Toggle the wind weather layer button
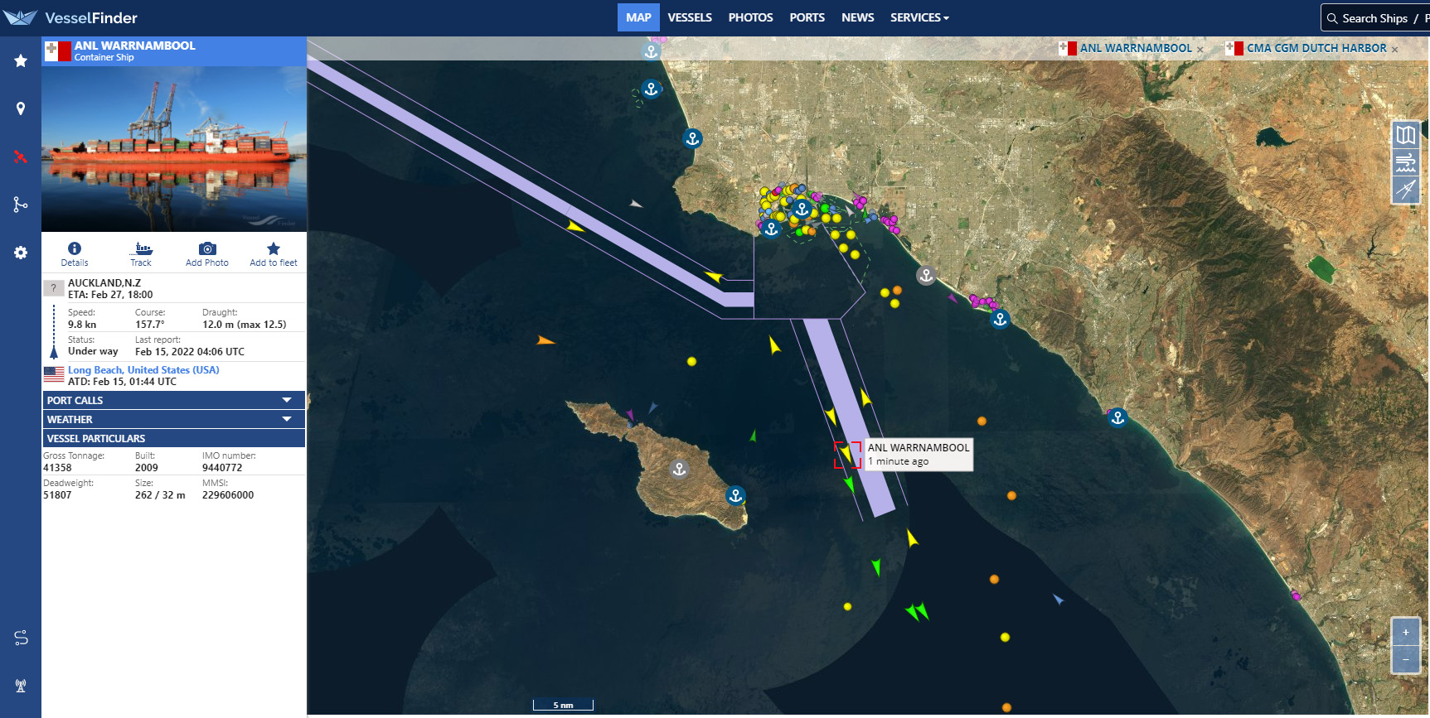Image resolution: width=1430 pixels, height=718 pixels. 1406,162
